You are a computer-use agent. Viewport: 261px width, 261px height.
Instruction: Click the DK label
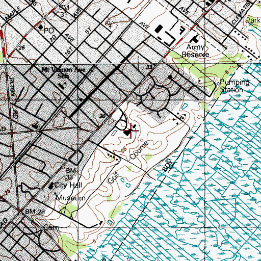pos(110,24)
